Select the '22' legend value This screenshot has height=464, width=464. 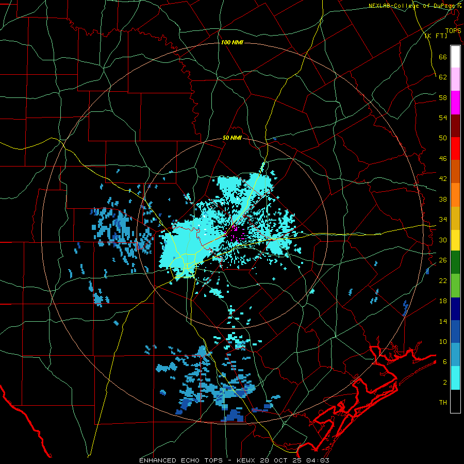443,280
